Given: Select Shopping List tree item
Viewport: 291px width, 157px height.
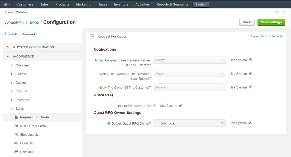Looking at the screenshot, I should pyautogui.click(x=30, y=135).
